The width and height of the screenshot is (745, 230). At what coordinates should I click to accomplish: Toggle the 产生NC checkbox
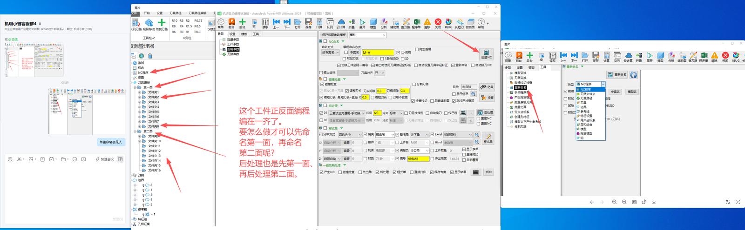pyautogui.click(x=322, y=172)
